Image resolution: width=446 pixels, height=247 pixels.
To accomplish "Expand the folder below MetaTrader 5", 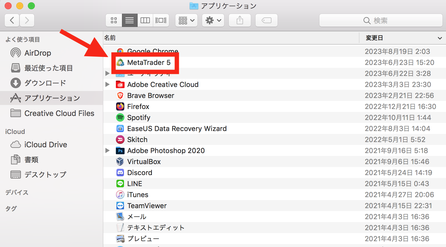I will point(107,73).
